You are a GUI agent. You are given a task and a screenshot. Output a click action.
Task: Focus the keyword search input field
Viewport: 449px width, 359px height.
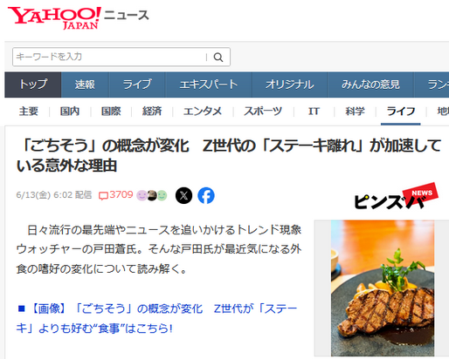tap(110, 57)
